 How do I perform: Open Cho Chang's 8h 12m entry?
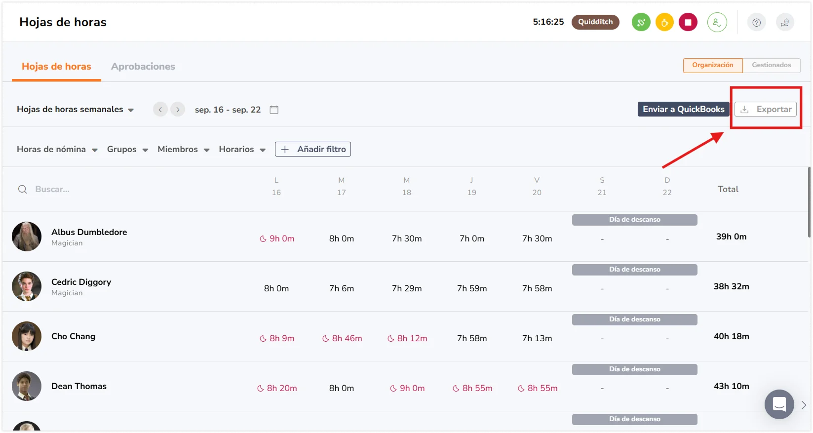[407, 338]
